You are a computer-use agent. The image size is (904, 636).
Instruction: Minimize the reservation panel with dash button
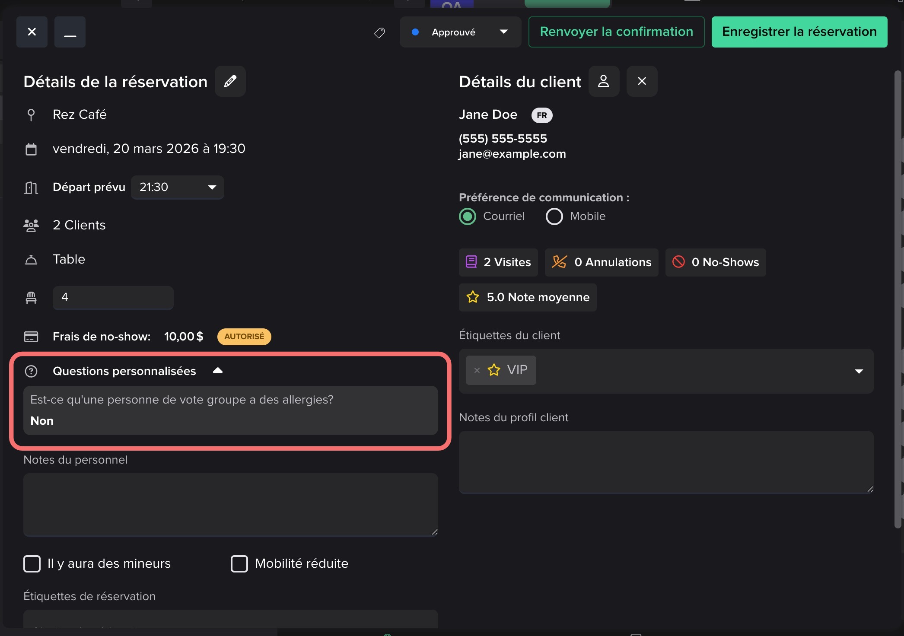click(x=70, y=32)
